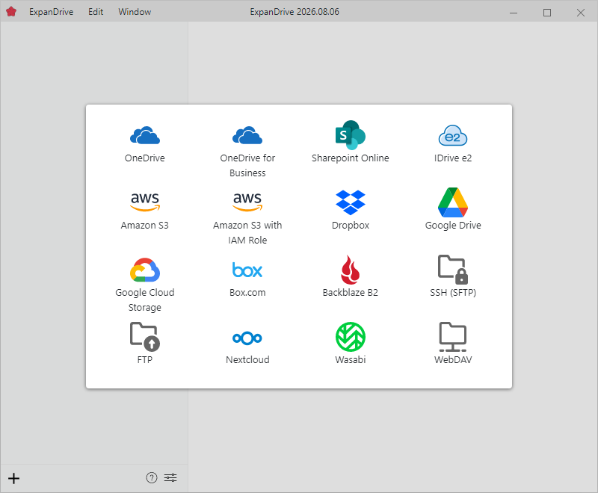
Task: Click the 'Box.com' label text
Action: [x=247, y=293]
